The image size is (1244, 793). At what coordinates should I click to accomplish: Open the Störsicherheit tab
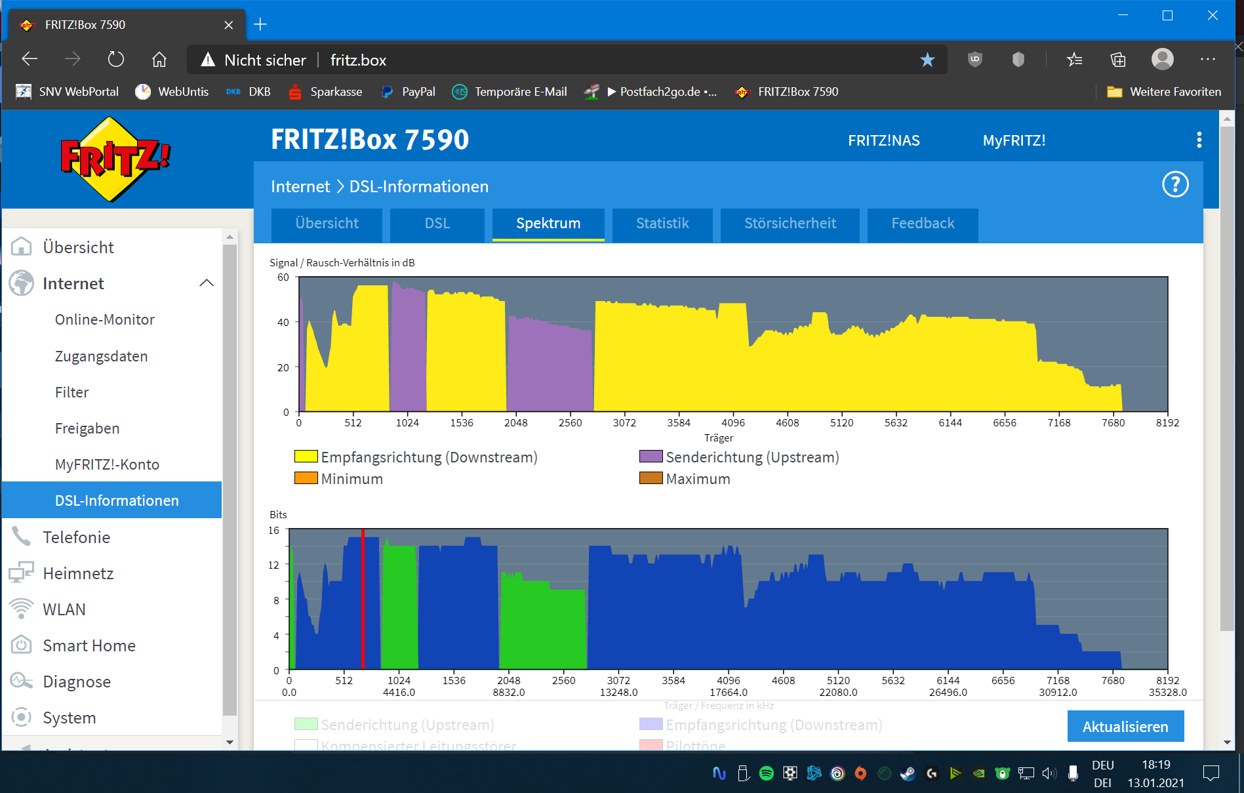pos(790,224)
